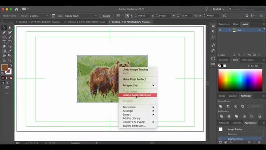Click Exclude shape mode icon
This screenshot has height=150, width=266.
(243, 106)
